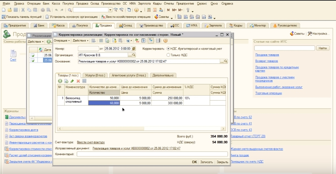
Task: Select 'НДС, бухгалтерский и налоговый учет' radio
Action: (x=168, y=49)
